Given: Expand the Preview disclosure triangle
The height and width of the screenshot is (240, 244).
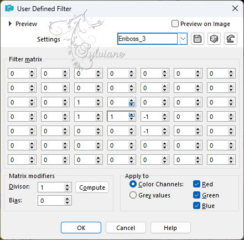Looking at the screenshot, I should pos(11,24).
